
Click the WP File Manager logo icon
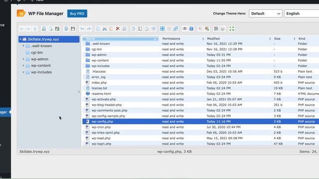click(21, 13)
